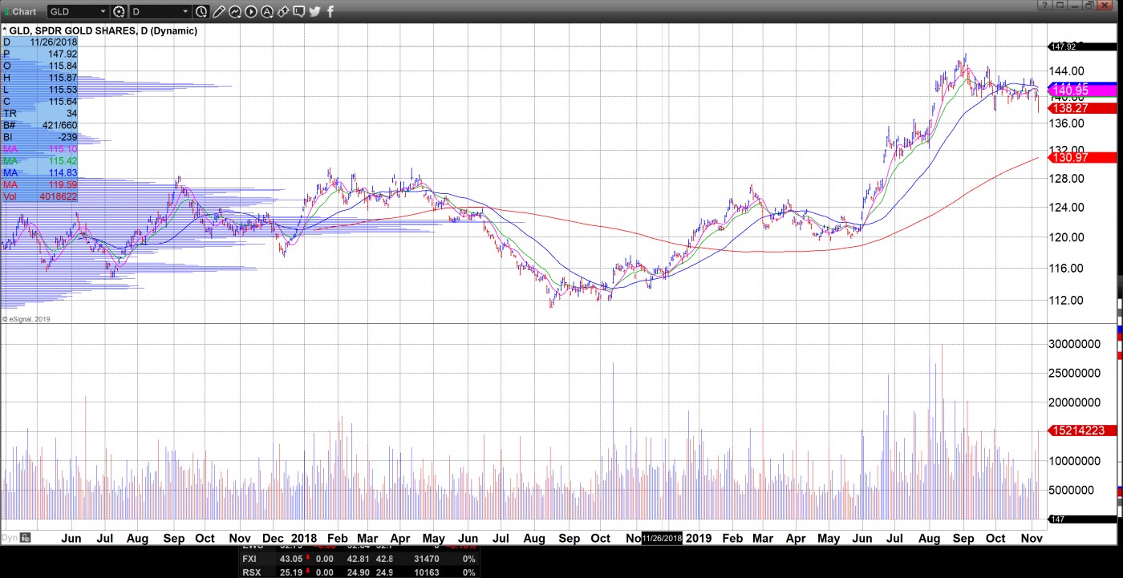Click the 15214223 volume marker
The height and width of the screenshot is (578, 1123).
click(1083, 430)
